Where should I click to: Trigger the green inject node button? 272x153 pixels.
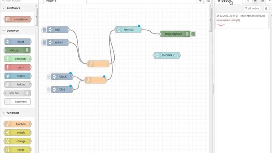(44, 42)
